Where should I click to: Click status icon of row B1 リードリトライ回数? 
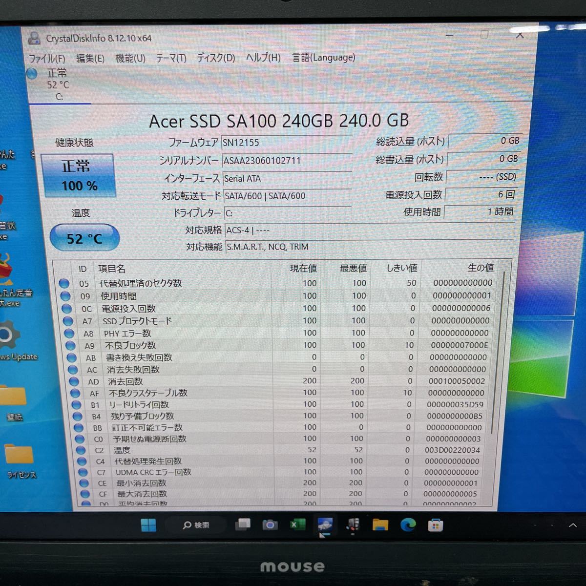tap(76, 405)
